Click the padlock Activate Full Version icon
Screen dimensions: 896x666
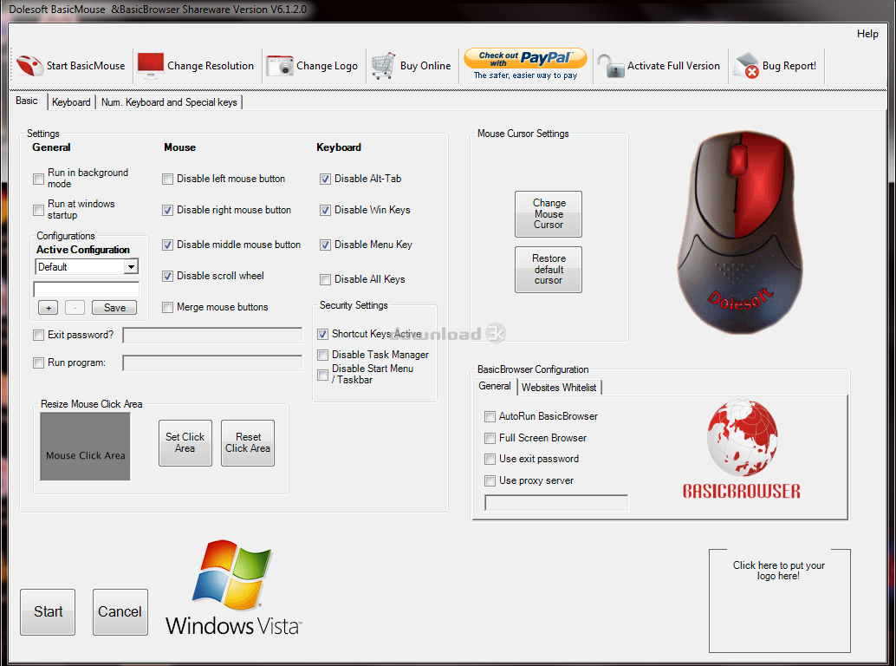tap(611, 66)
